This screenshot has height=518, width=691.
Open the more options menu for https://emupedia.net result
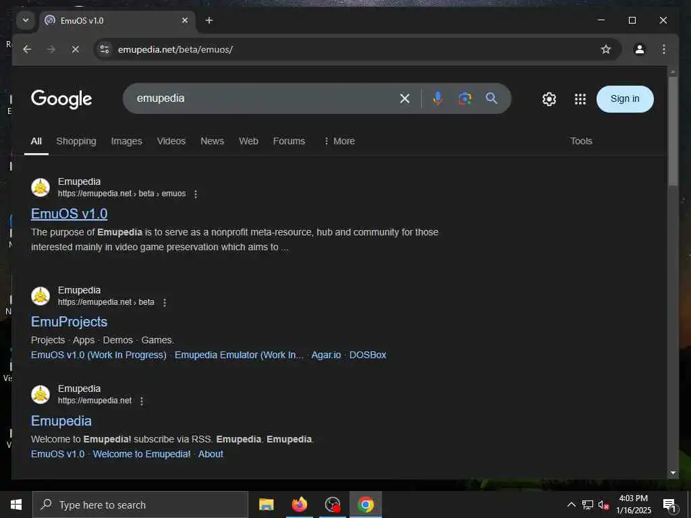[142, 401]
